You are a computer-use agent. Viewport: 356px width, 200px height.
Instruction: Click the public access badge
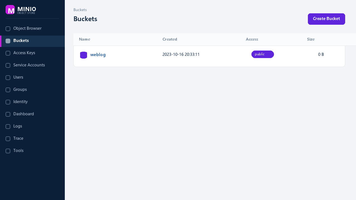click(x=263, y=54)
